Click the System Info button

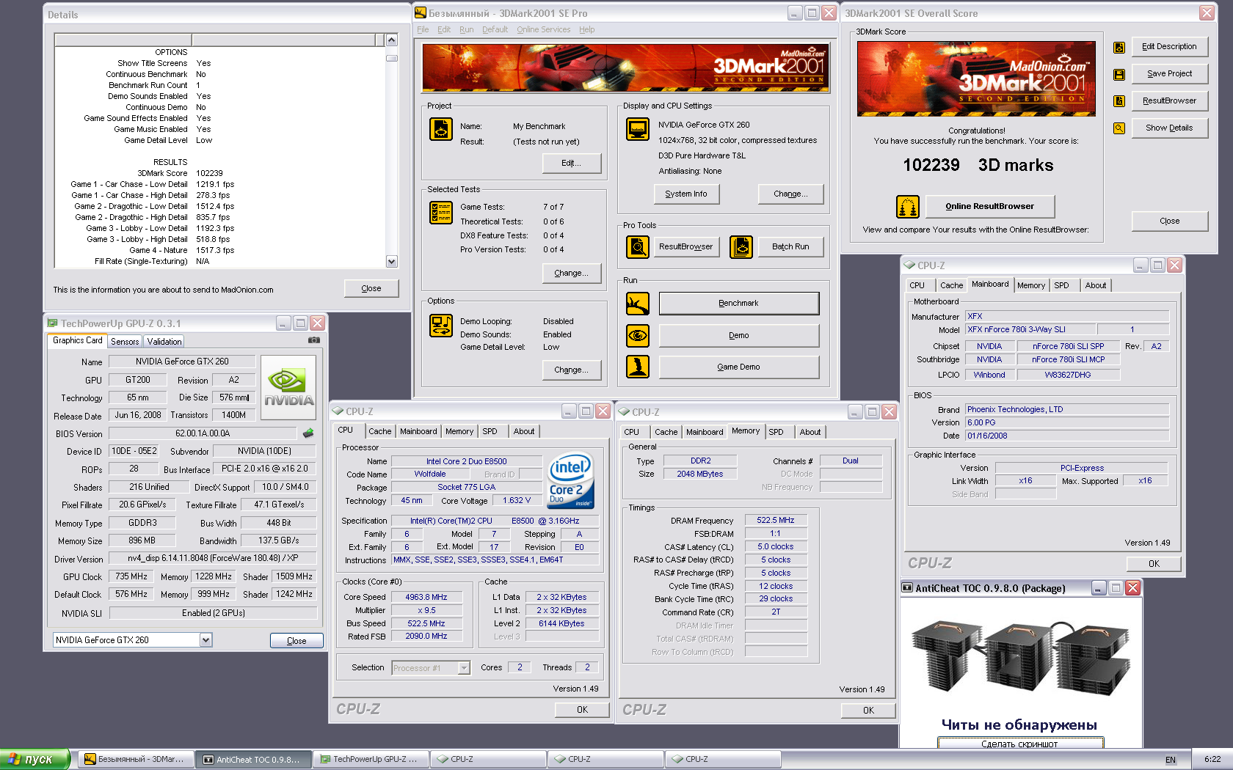(686, 194)
